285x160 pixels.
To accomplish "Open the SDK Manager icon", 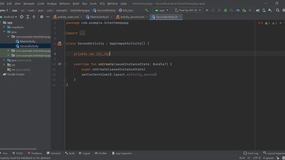I will tap(270, 10).
